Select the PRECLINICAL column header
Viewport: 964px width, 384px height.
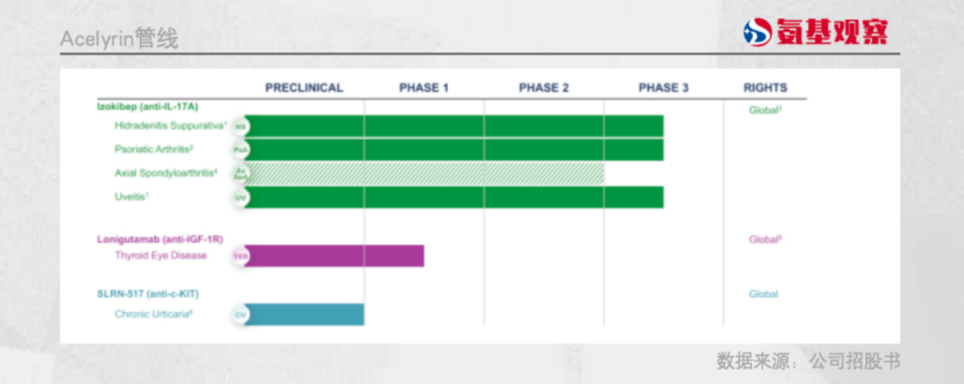coord(303,87)
